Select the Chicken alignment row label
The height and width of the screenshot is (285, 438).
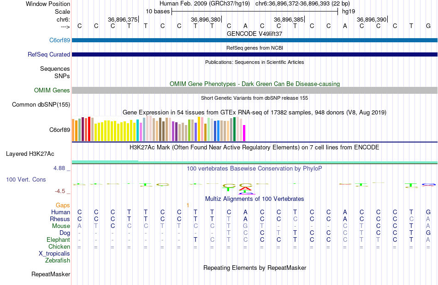pyautogui.click(x=59, y=246)
